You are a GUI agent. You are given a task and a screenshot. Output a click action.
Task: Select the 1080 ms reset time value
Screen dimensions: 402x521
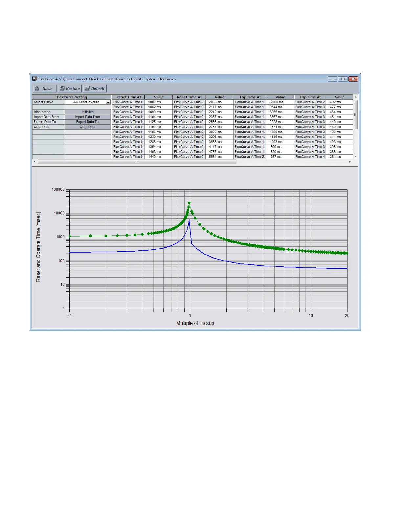[x=158, y=102]
